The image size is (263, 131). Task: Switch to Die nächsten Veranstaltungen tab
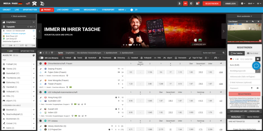point(89,53)
